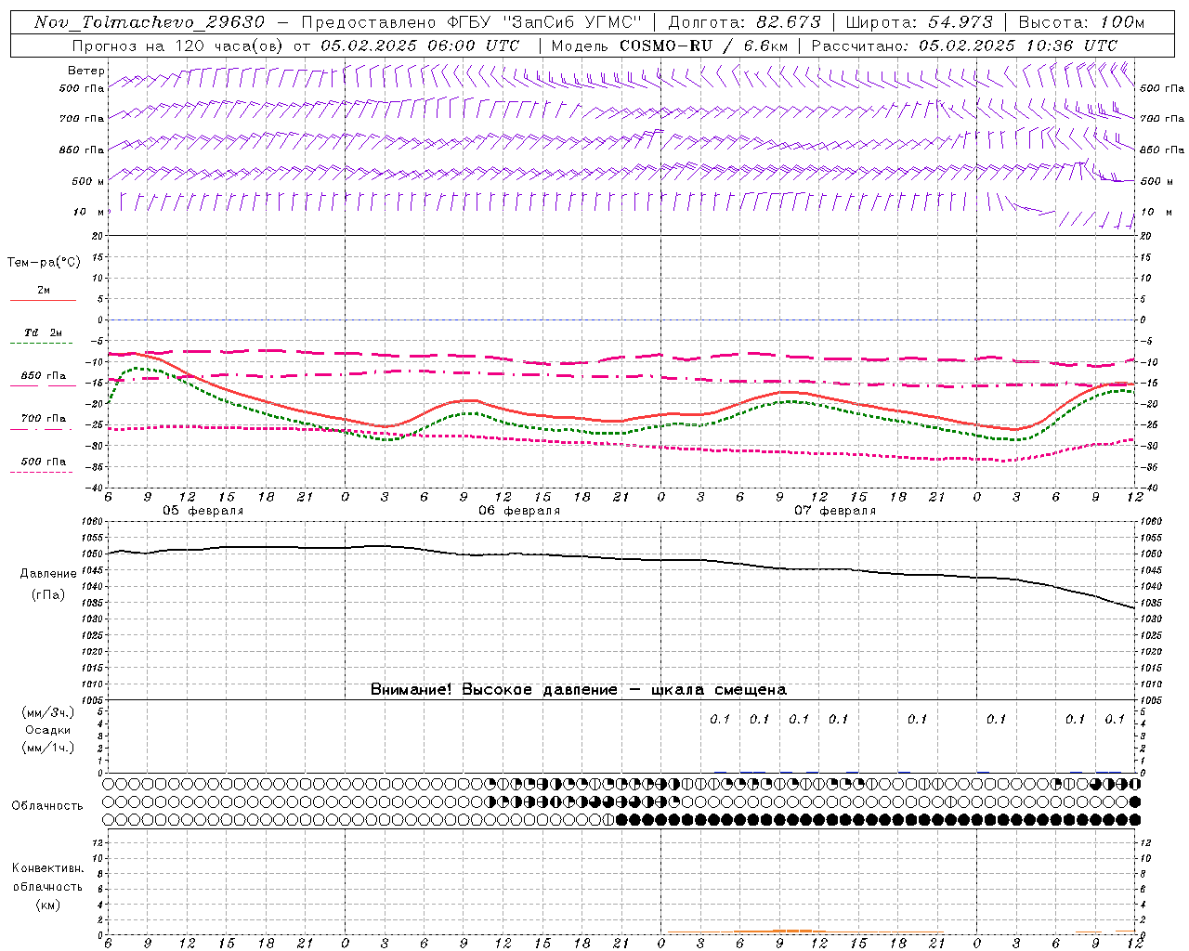Viewport: 1189px width, 951px height.
Task: Select the Td 2м dew point legend label
Action: (x=43, y=332)
